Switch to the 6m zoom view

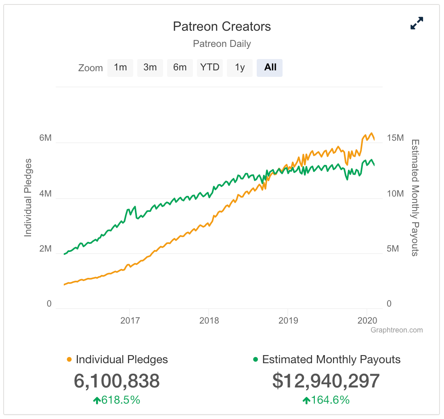point(180,68)
